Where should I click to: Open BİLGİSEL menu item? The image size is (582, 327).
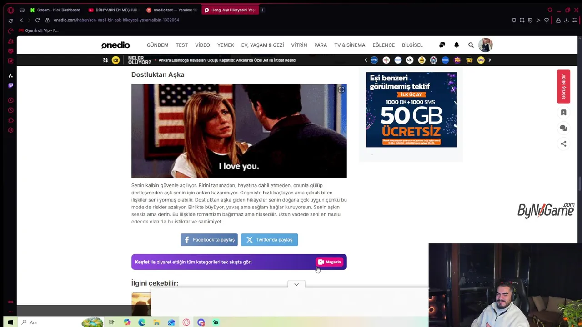pyautogui.click(x=412, y=45)
